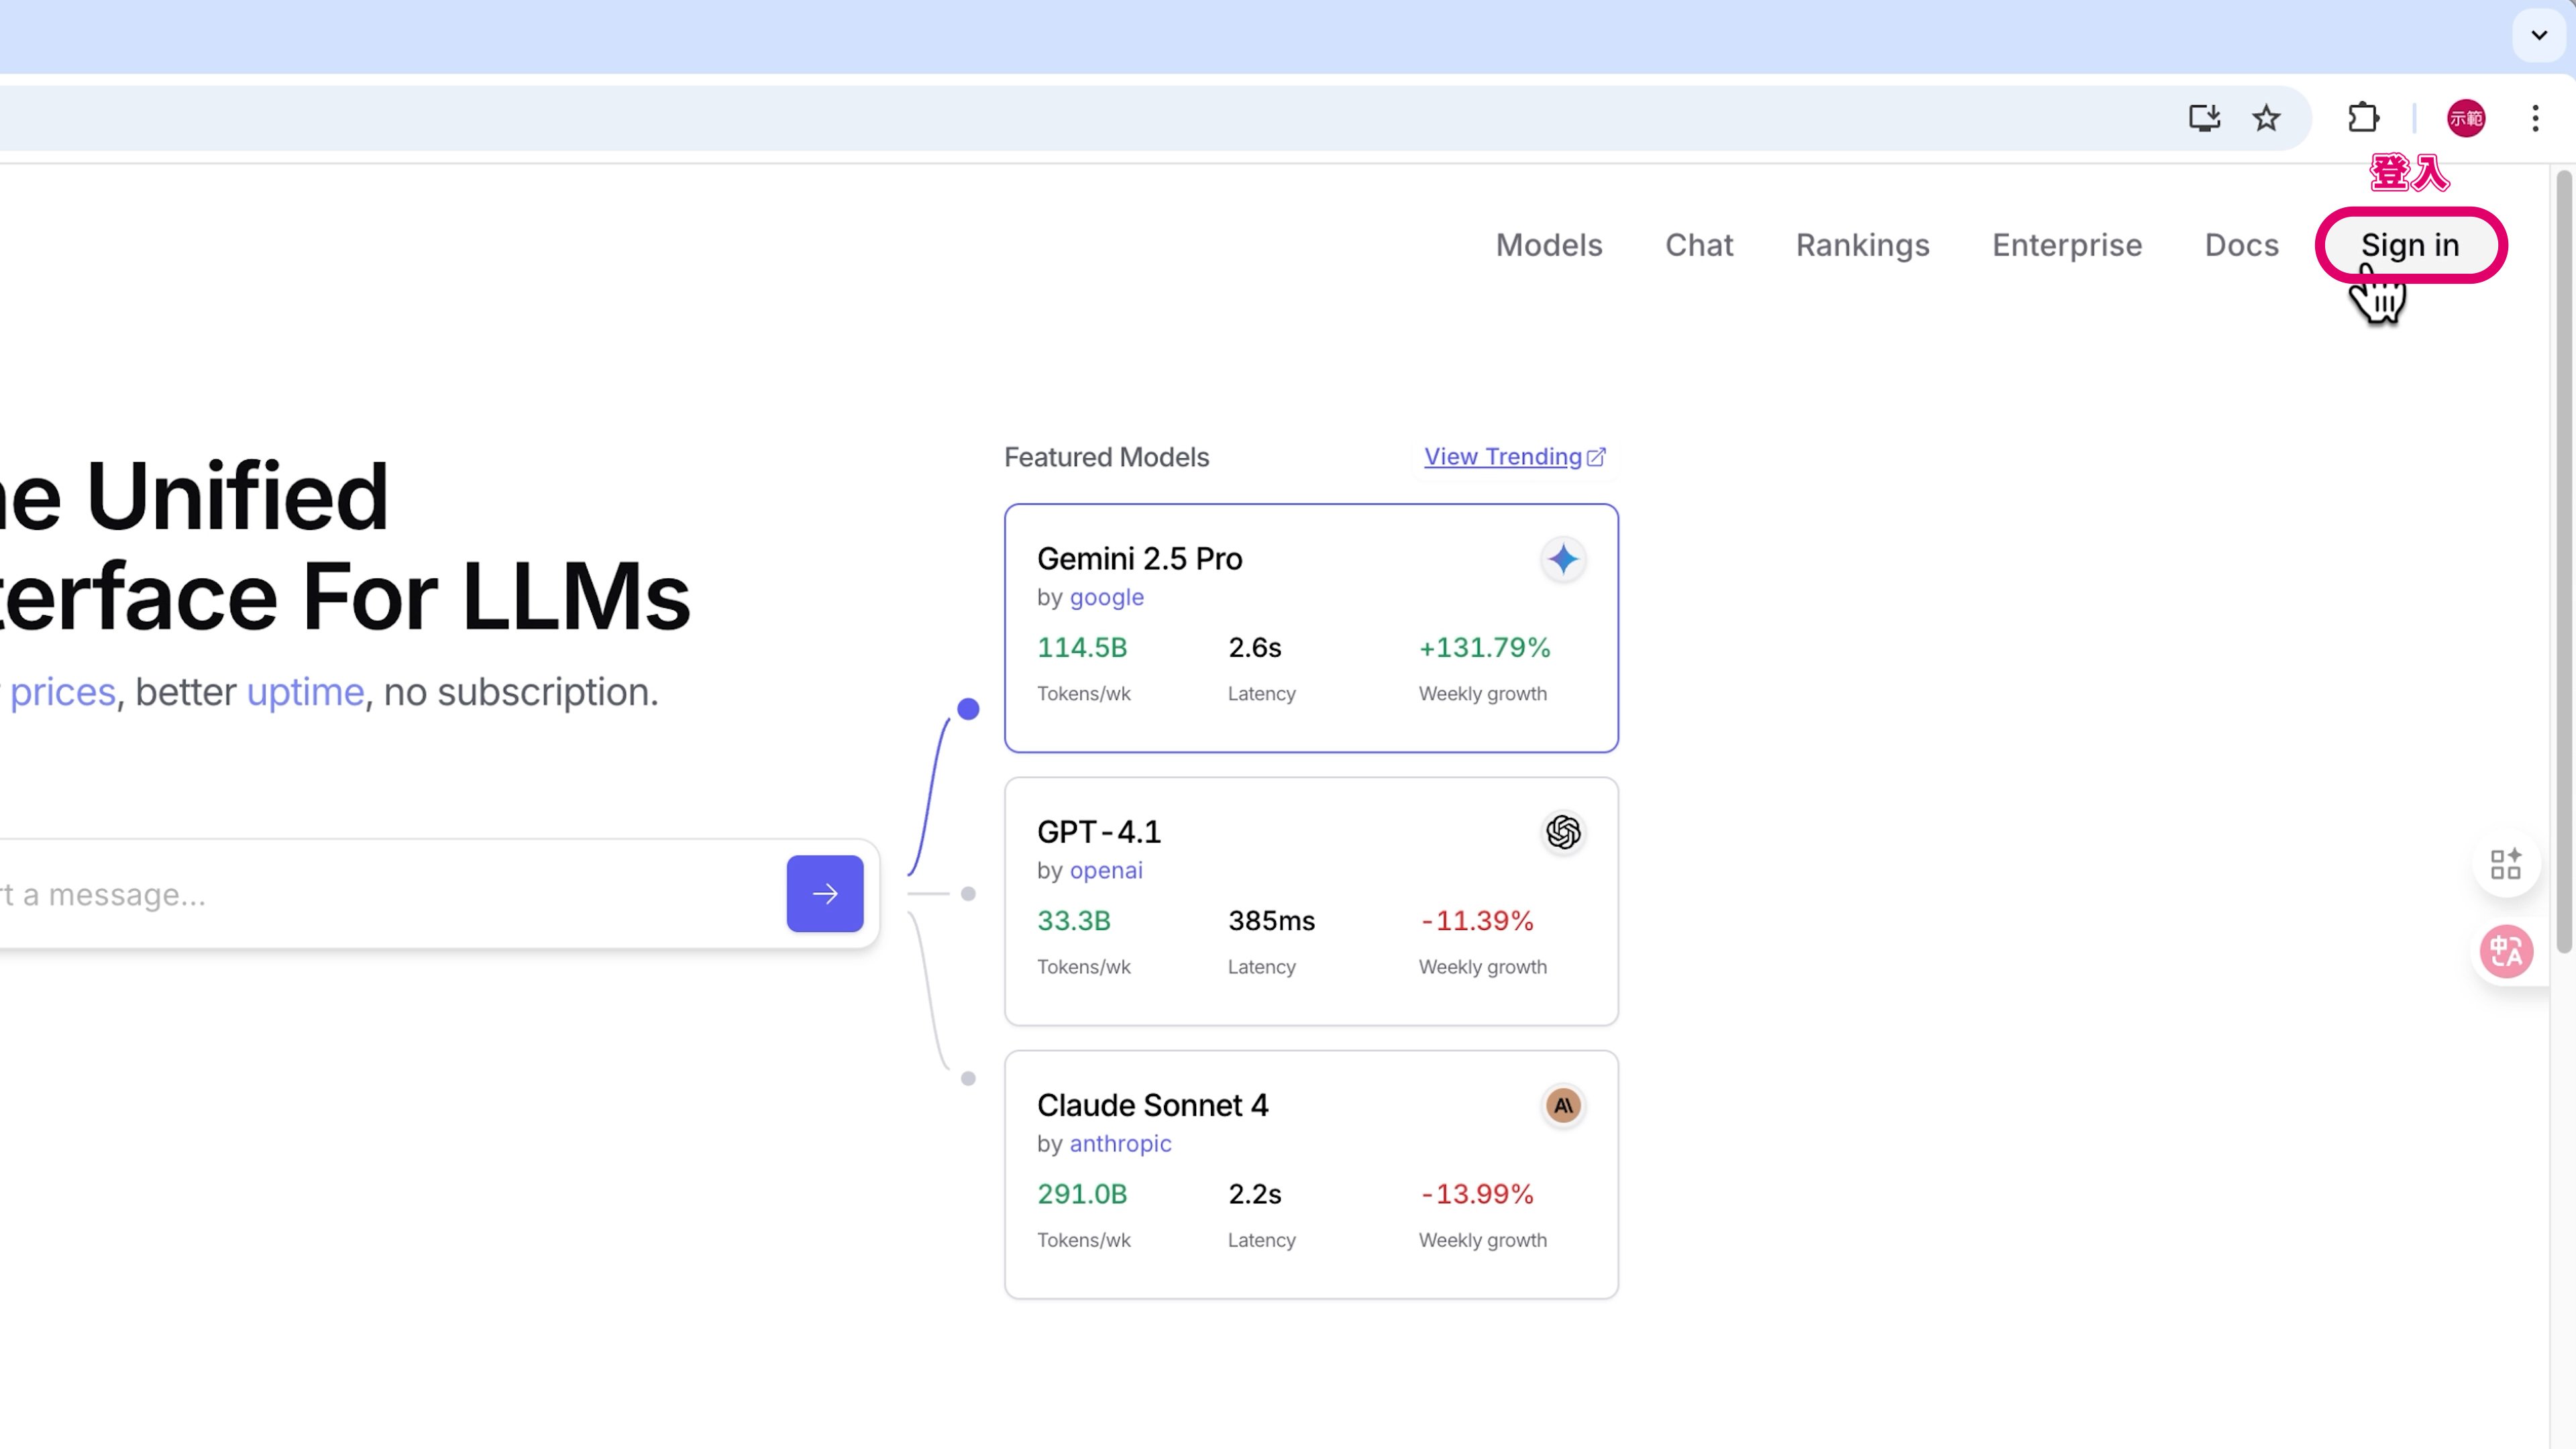The image size is (2576, 1449).
Task: Send message with the arrow button
Action: [825, 893]
